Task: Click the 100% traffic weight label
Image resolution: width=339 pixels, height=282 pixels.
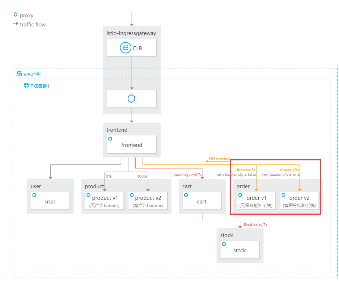Action: [x=142, y=176]
